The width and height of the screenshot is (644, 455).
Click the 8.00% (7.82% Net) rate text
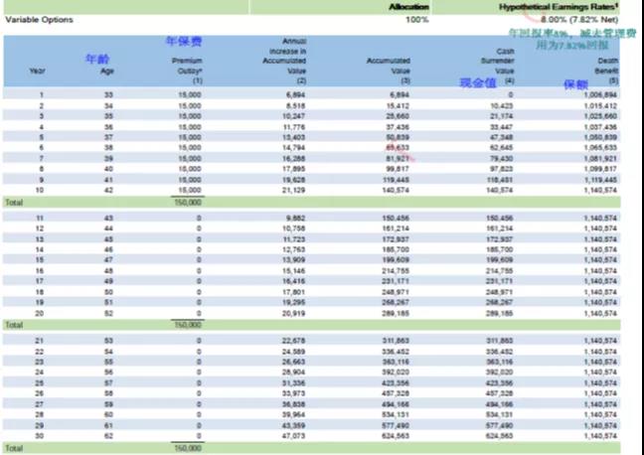[x=581, y=19]
